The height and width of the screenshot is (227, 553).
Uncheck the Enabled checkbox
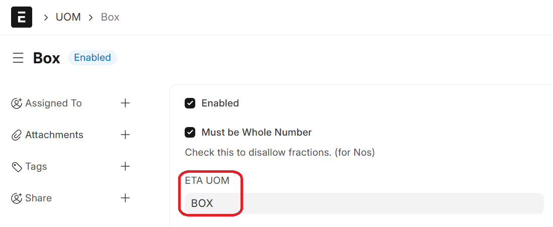(190, 103)
